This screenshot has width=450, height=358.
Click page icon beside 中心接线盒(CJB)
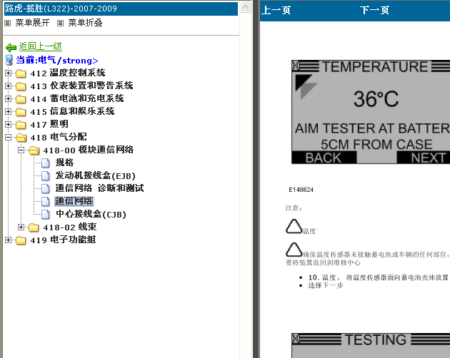point(45,215)
